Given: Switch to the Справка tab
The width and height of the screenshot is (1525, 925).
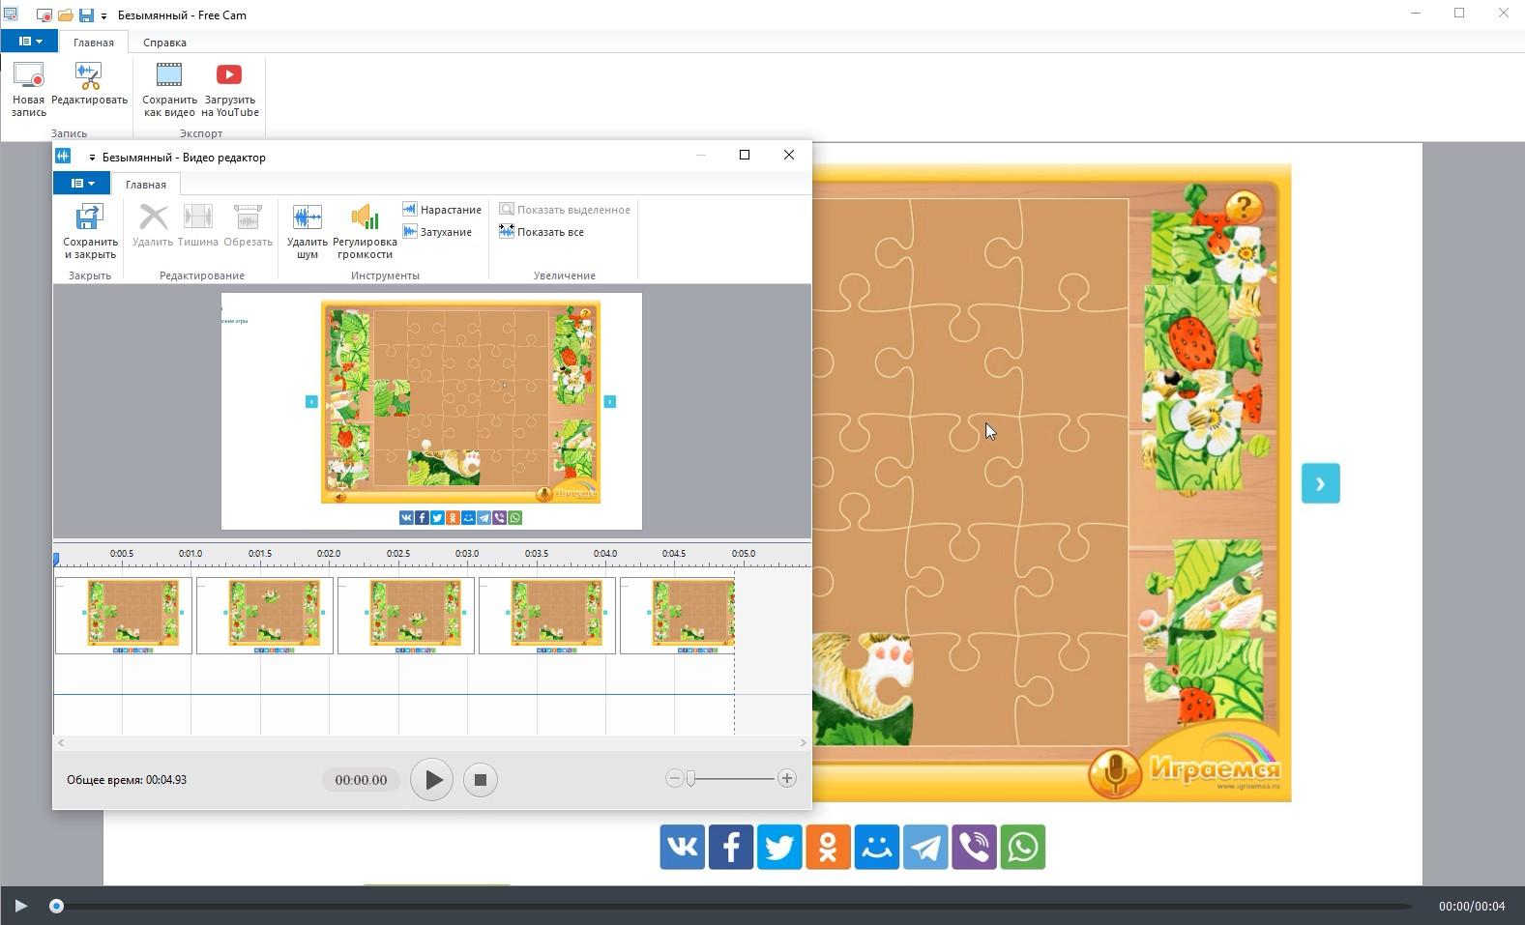Looking at the screenshot, I should (x=164, y=43).
